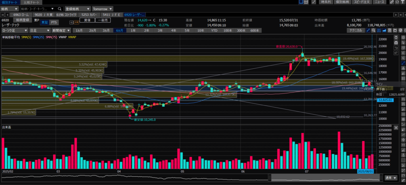Select the 5253 カバー stock tab
406x185 pixels.
tap(88, 15)
